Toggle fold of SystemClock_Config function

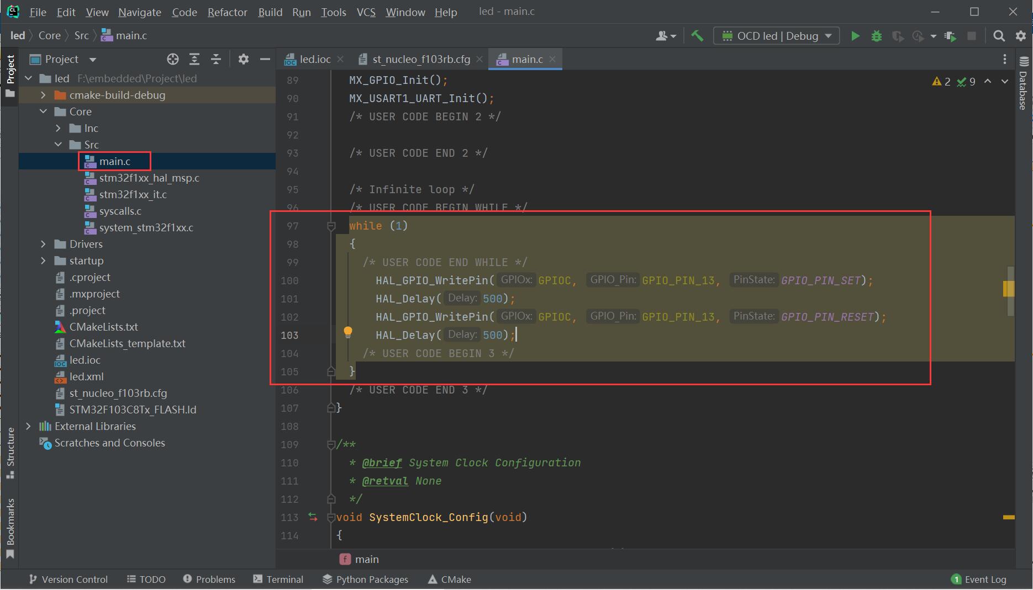[331, 518]
